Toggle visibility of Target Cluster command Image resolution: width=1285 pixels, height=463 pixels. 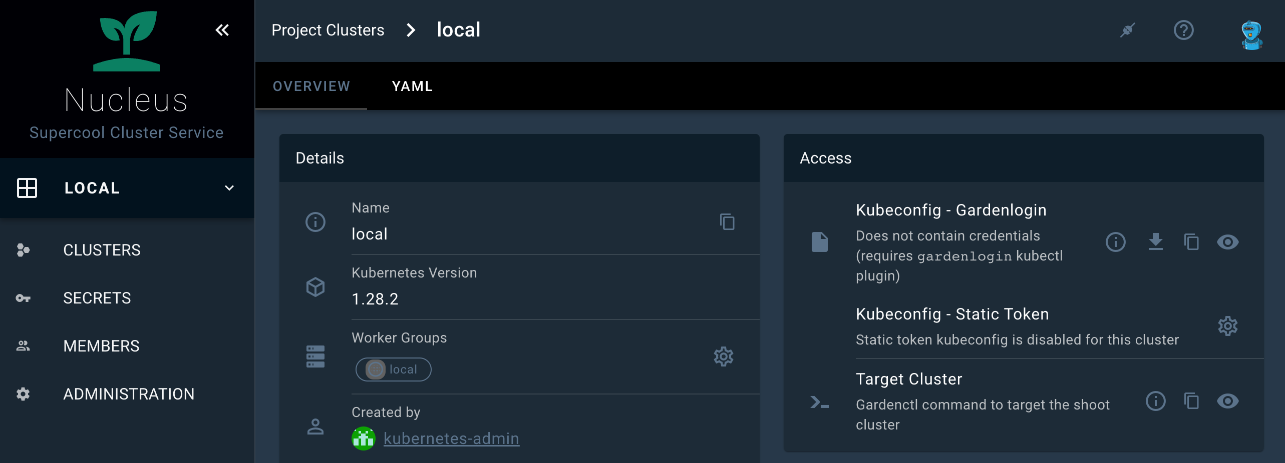coord(1227,401)
